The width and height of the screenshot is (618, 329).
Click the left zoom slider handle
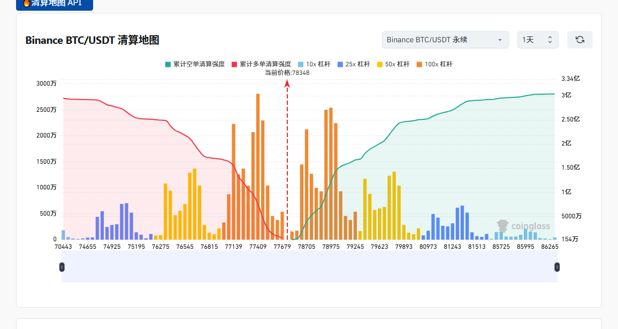(62, 267)
